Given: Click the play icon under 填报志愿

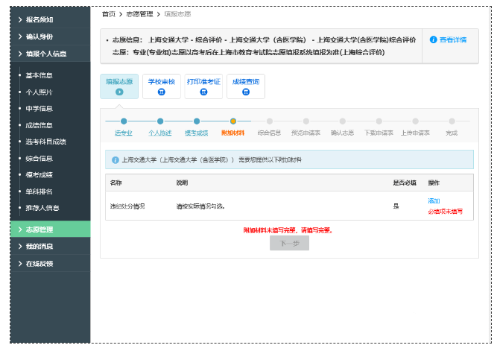Looking at the screenshot, I should click(x=119, y=92).
